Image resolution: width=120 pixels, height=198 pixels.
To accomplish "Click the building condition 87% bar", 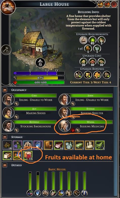I will [40, 78].
